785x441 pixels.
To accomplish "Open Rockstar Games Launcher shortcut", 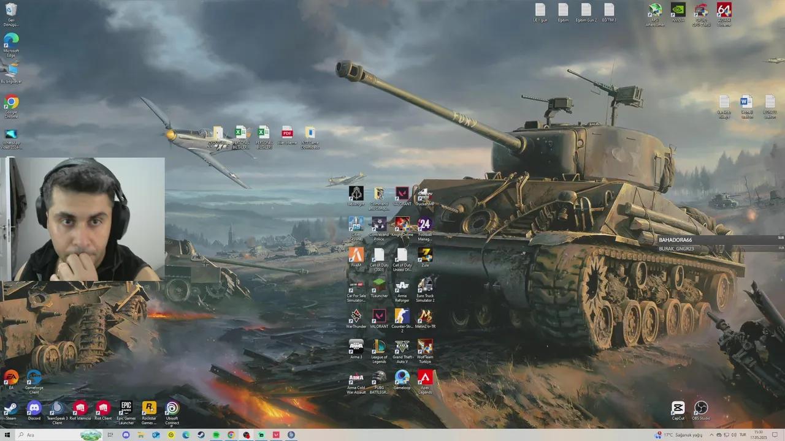I will coord(149,413).
